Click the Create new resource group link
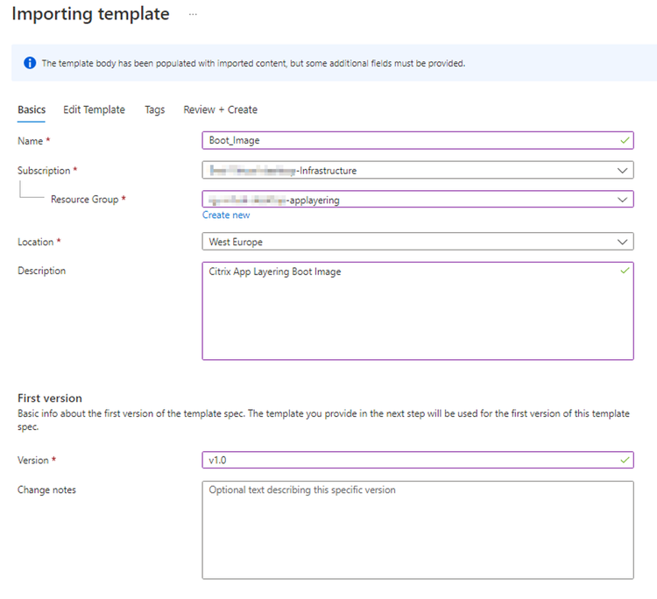This screenshot has width=657, height=599. [226, 215]
